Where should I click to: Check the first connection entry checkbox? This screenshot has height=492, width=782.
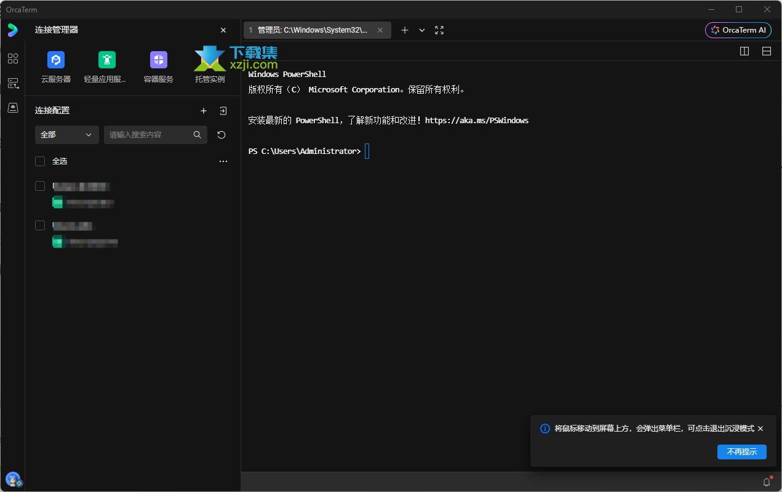point(40,186)
